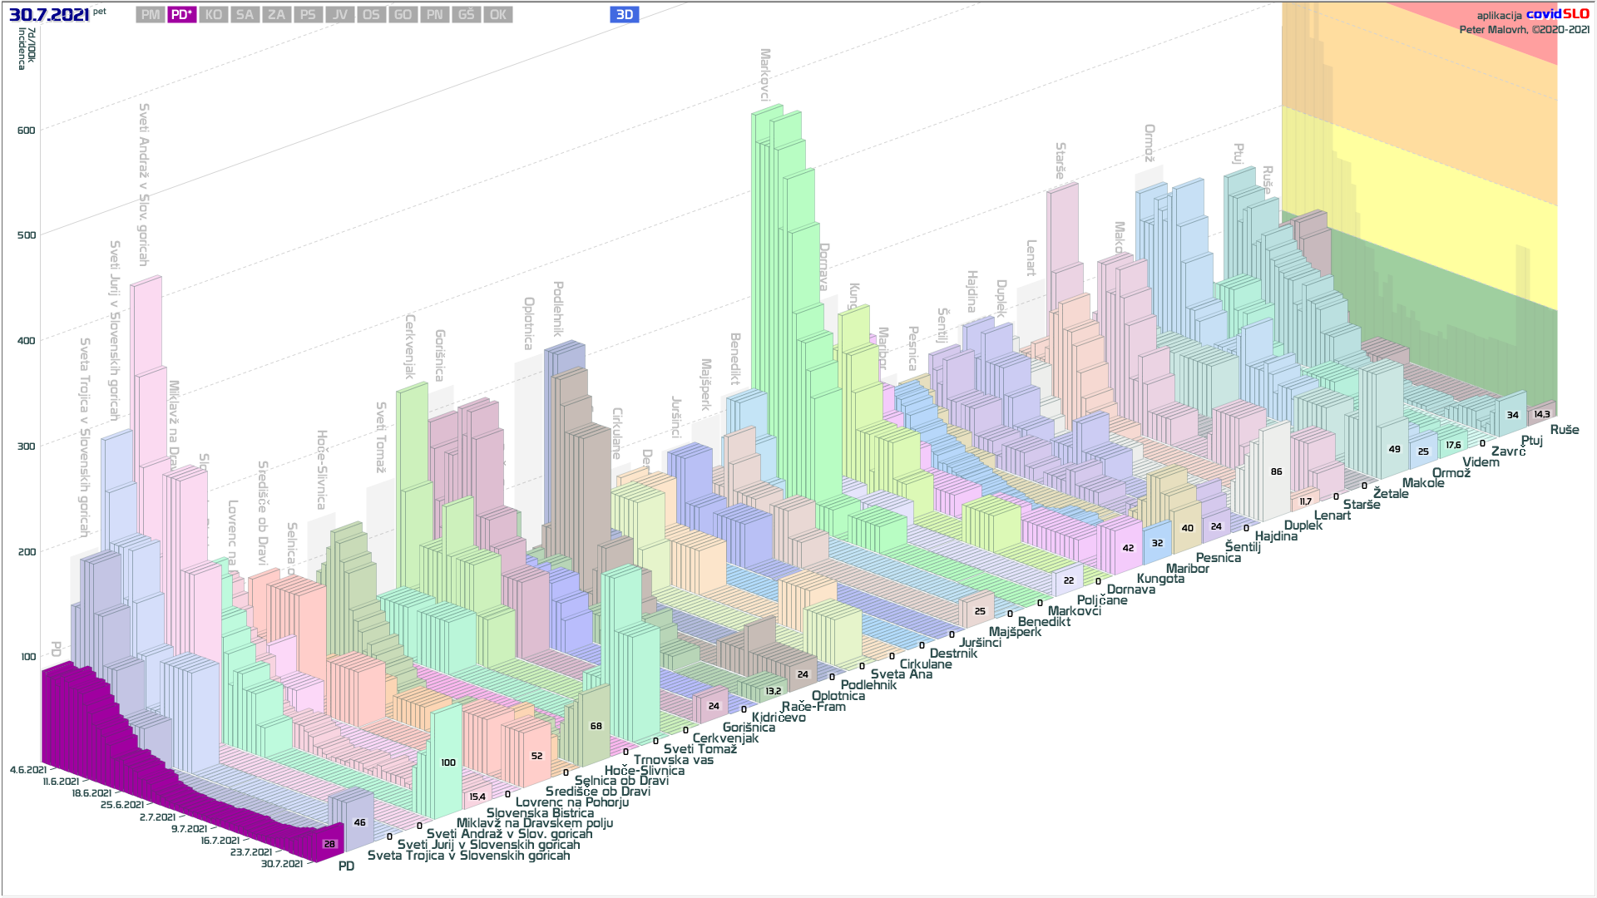Open the GO region view
Screen dimensions: 1597x898
point(403,15)
